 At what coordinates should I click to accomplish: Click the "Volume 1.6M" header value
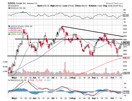click(95, 6)
